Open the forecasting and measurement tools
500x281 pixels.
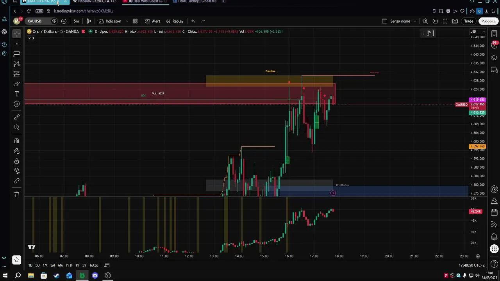pos(16,74)
